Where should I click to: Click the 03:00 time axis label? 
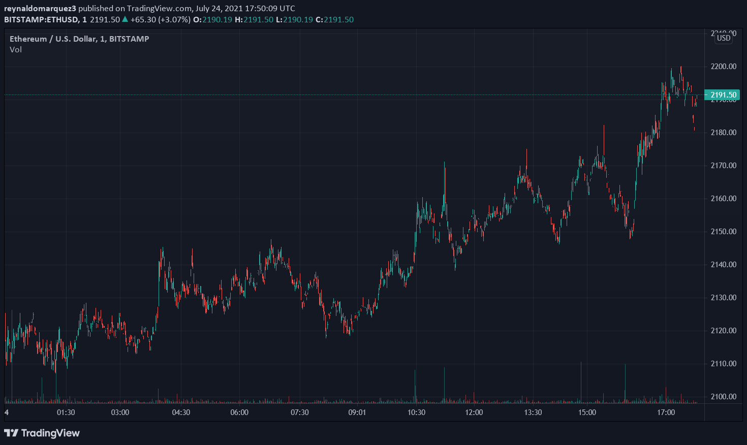pyautogui.click(x=120, y=412)
